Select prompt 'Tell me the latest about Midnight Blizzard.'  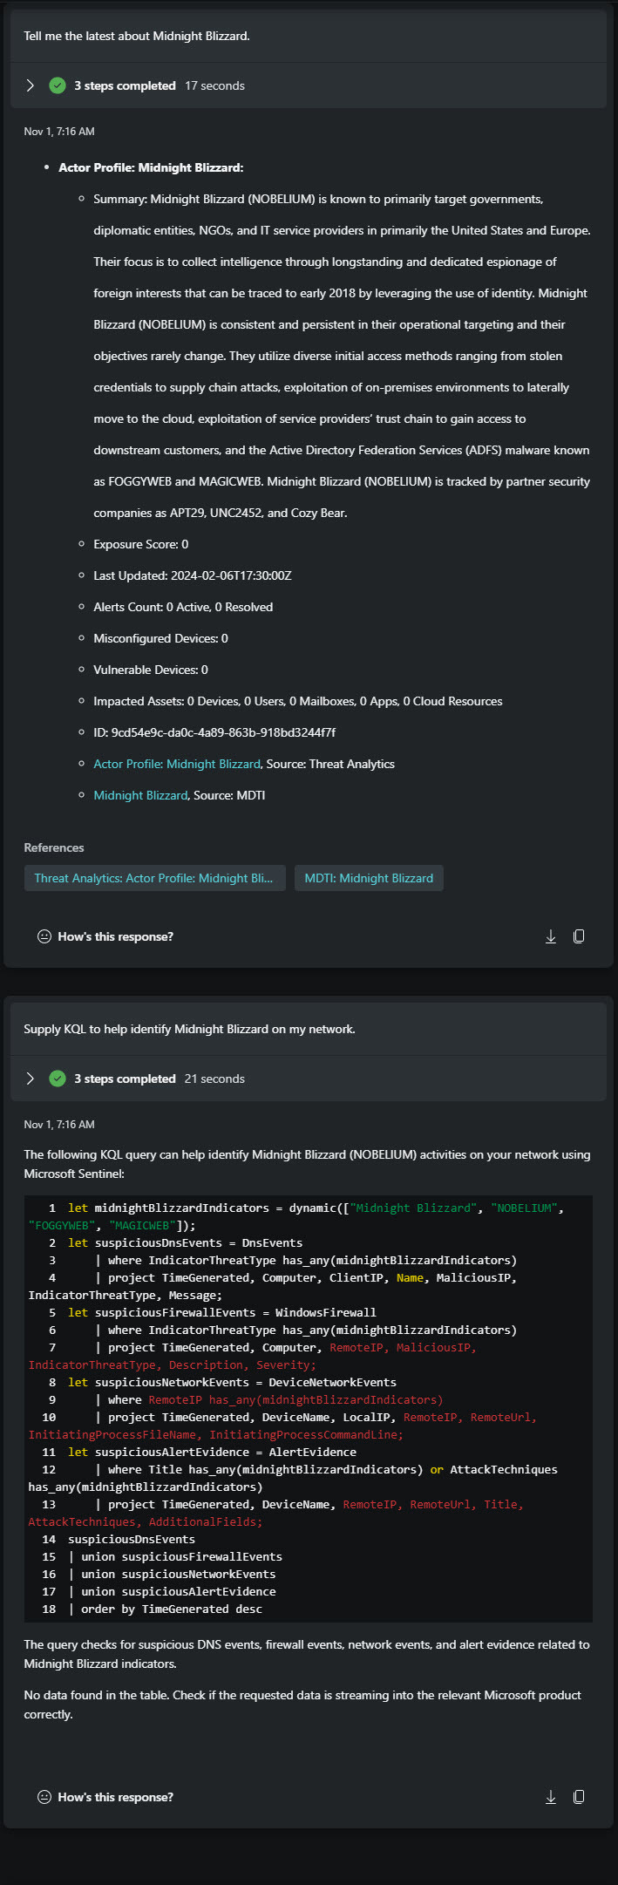[x=137, y=36]
